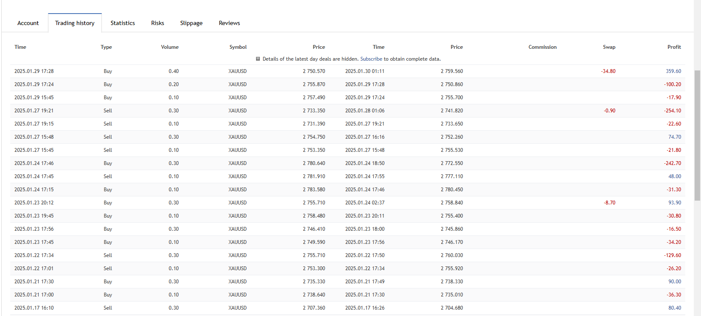
Task: Click the Subscribe link
Action: [x=371, y=59]
